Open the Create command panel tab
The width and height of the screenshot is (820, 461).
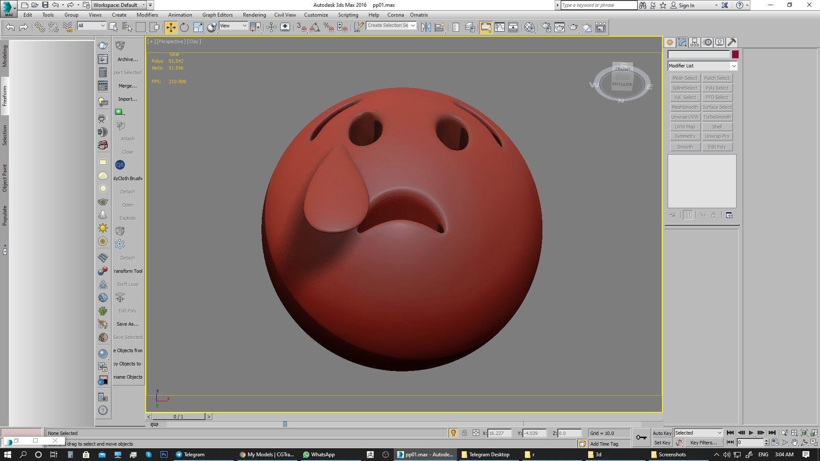(x=670, y=42)
